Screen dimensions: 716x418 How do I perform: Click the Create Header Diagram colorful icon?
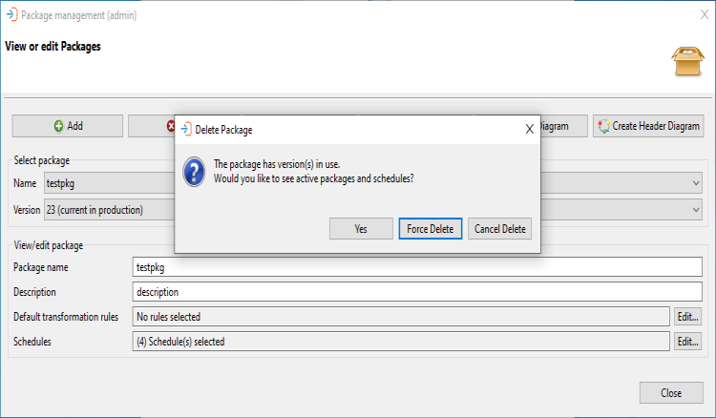click(x=604, y=126)
